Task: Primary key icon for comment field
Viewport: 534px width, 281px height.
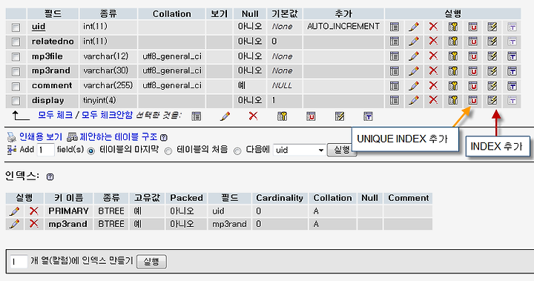Action: click(453, 86)
